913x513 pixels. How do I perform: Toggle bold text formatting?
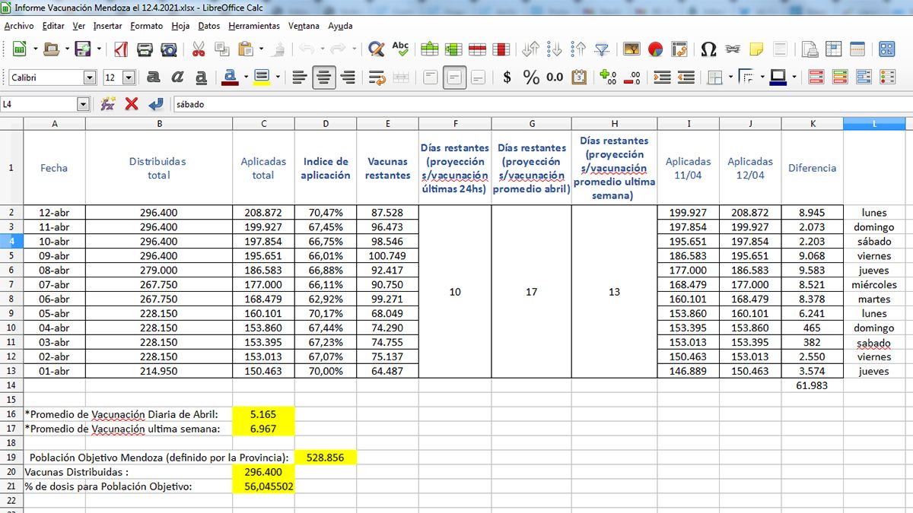pos(153,78)
